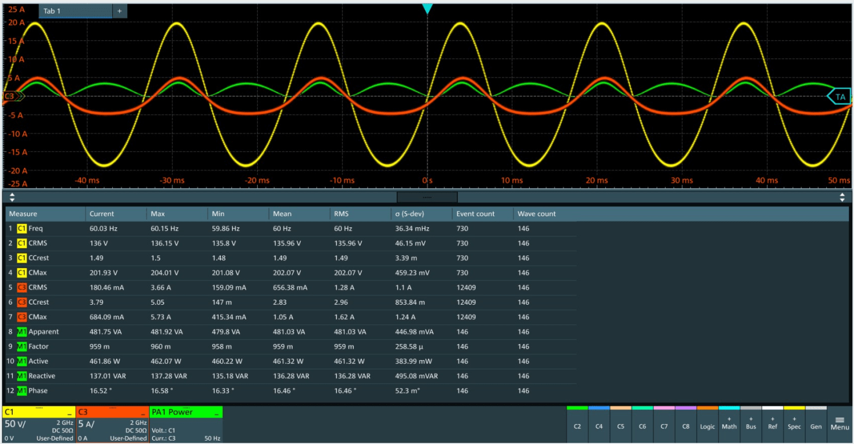This screenshot has width=854, height=444.
Task: Click the Wave count column header
Action: (x=545, y=214)
